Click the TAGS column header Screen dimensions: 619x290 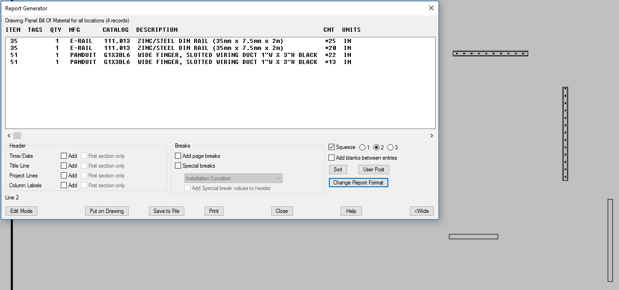(35, 30)
